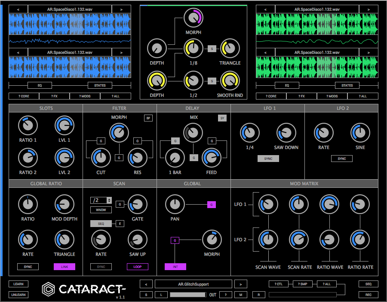Select the ? FX tab under blue slots
This screenshot has width=387, height=302.
point(54,96)
